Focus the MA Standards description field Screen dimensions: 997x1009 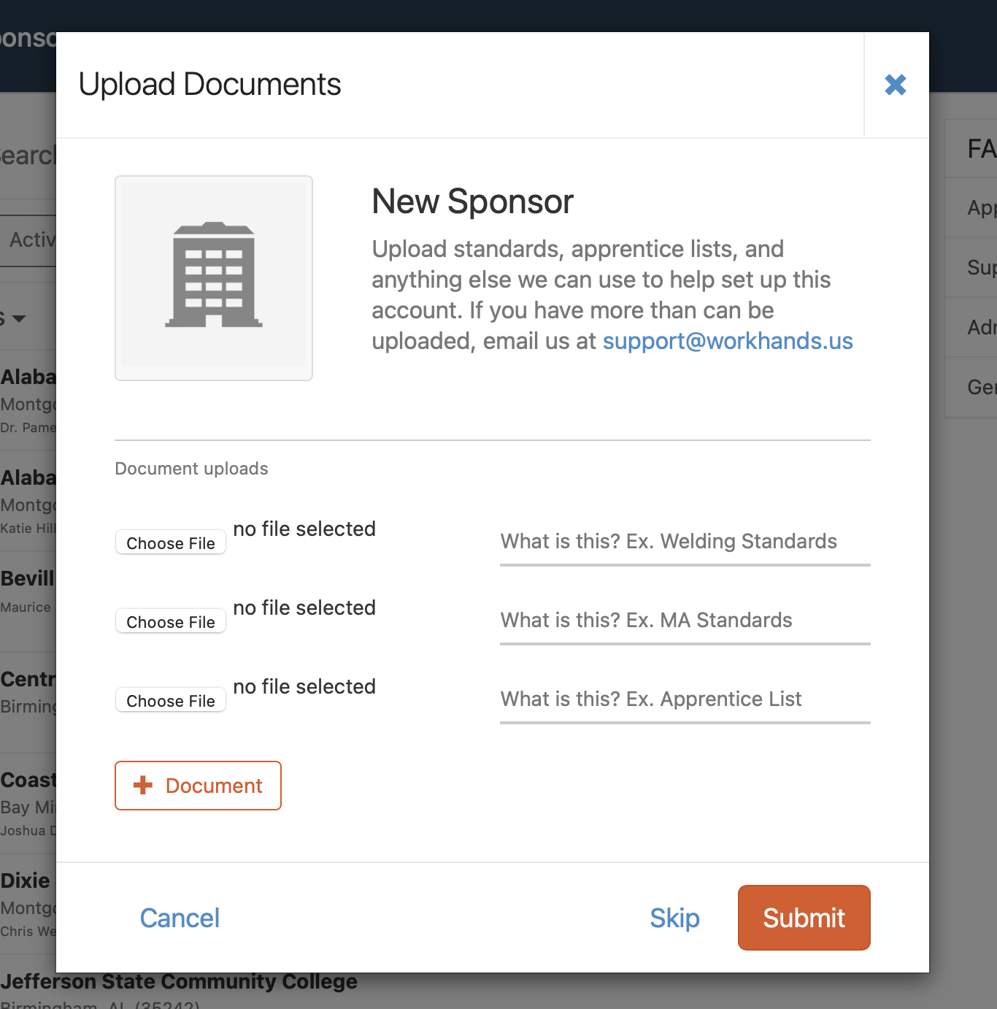[x=685, y=621]
